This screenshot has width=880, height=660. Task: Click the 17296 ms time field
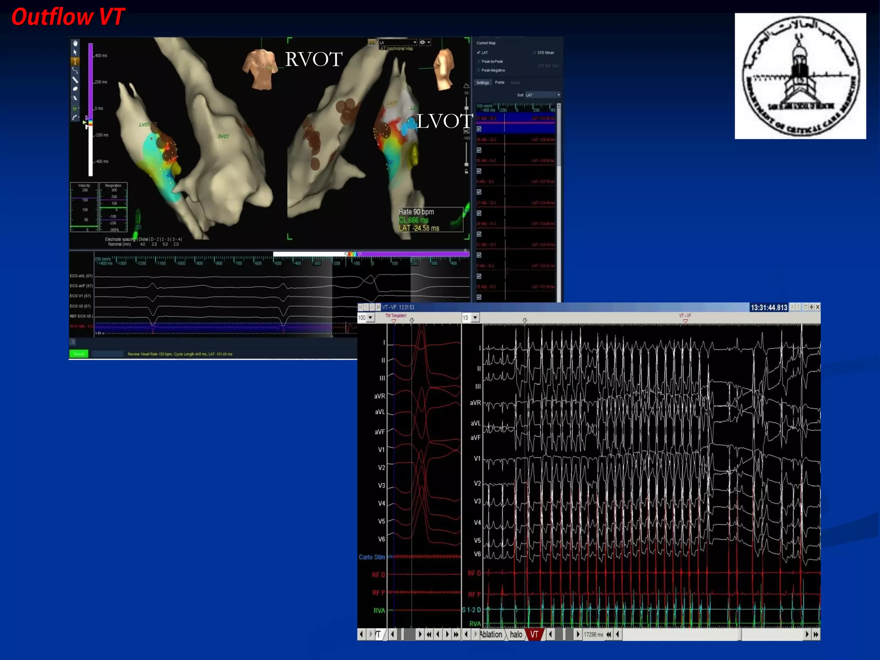tap(593, 635)
